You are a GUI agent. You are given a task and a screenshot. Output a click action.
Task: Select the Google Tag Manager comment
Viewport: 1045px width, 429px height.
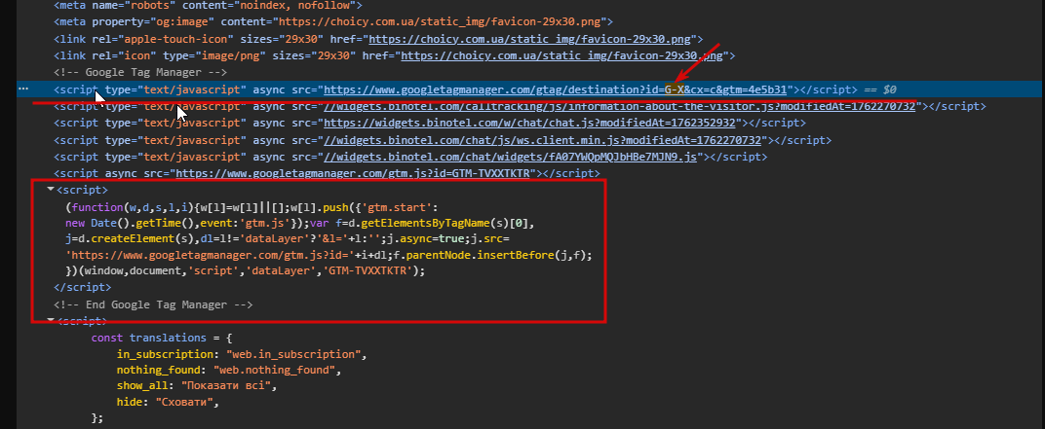click(140, 73)
